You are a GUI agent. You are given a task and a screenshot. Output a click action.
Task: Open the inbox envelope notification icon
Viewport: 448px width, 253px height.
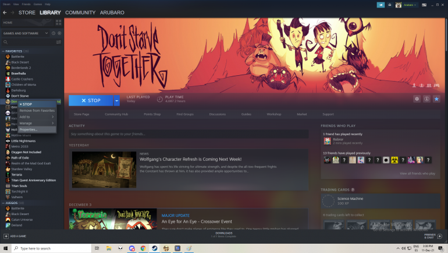389,5
